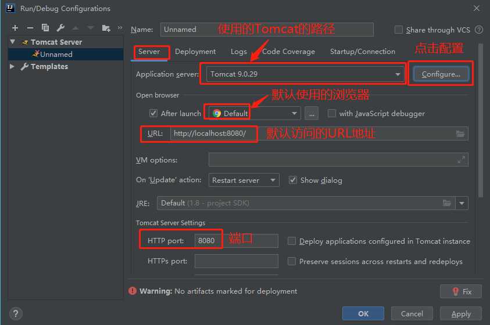This screenshot has width=490, height=325.
Task: Move configuration up arrow
Action: coord(76,28)
